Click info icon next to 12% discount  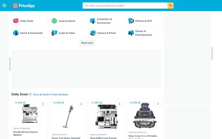tap(101, 103)
